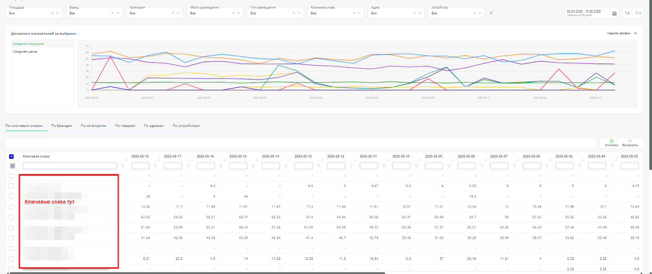Open the calendar date picker icon
Image resolution: width=652 pixels, height=274 pixels.
tap(615, 13)
